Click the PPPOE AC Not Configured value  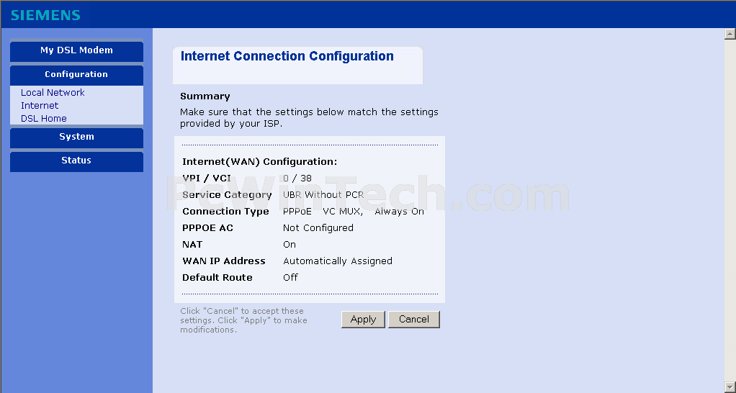click(x=318, y=228)
